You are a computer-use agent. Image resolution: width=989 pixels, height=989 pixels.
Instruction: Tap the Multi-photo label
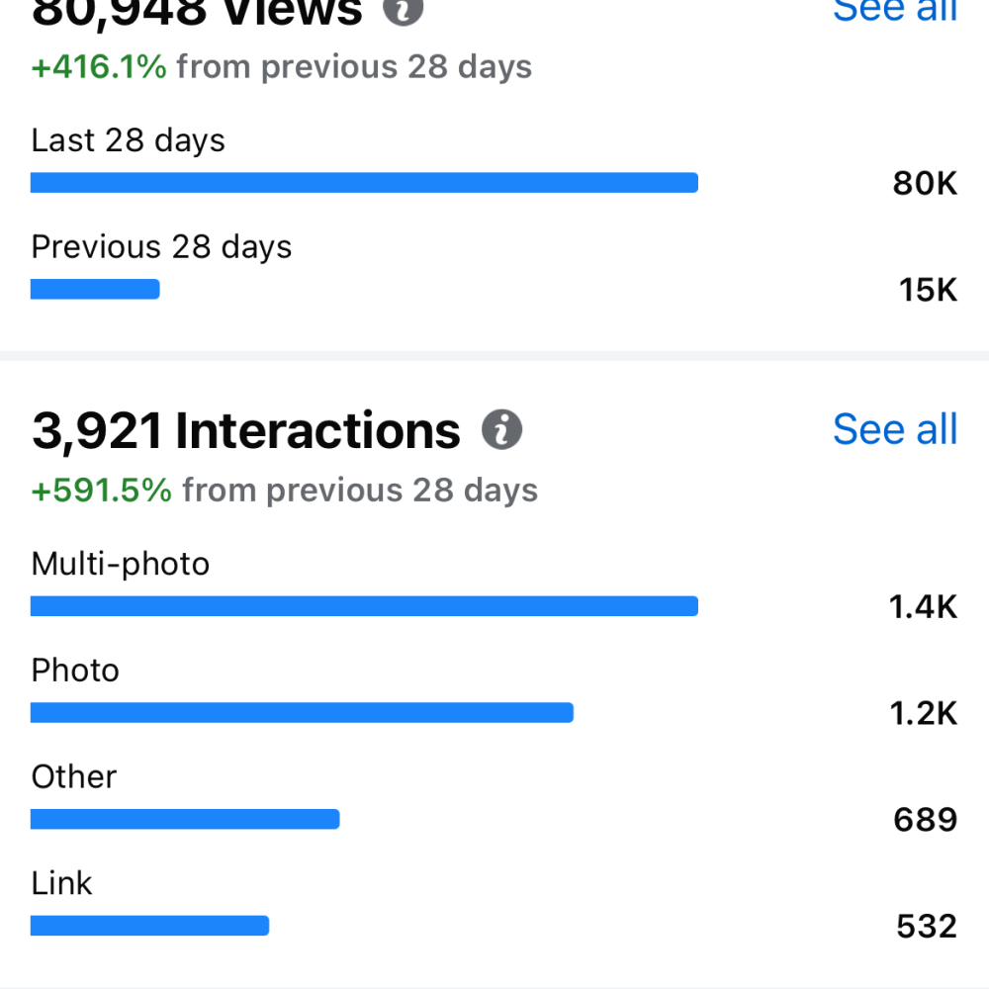(x=121, y=564)
